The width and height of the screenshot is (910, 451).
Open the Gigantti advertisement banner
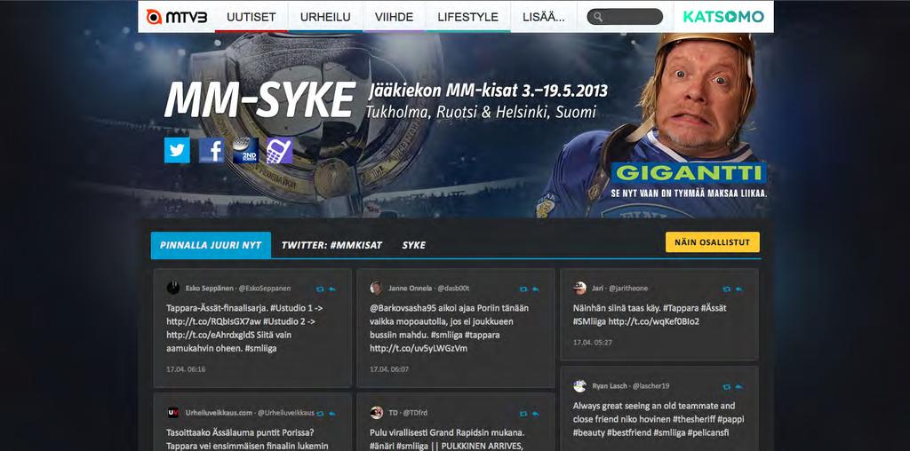[689, 181]
